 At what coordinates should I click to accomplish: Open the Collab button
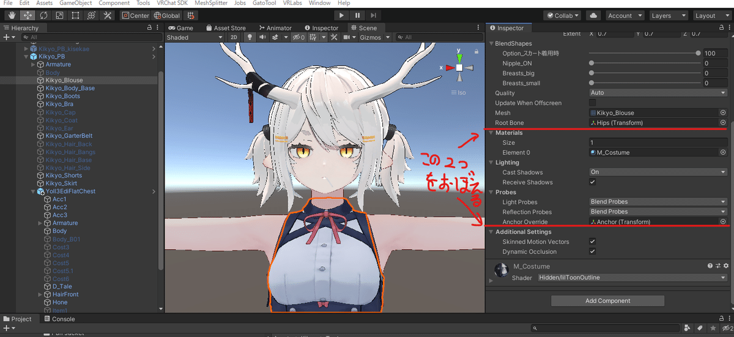pyautogui.click(x=563, y=15)
